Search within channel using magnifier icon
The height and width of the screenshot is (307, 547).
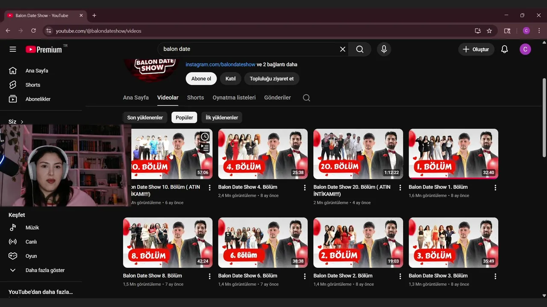(306, 98)
